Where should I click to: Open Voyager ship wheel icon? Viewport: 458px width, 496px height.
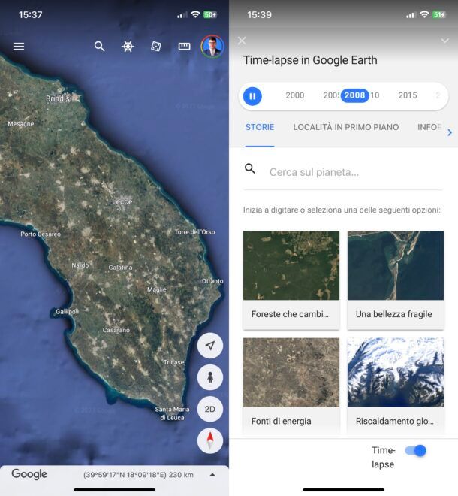128,47
